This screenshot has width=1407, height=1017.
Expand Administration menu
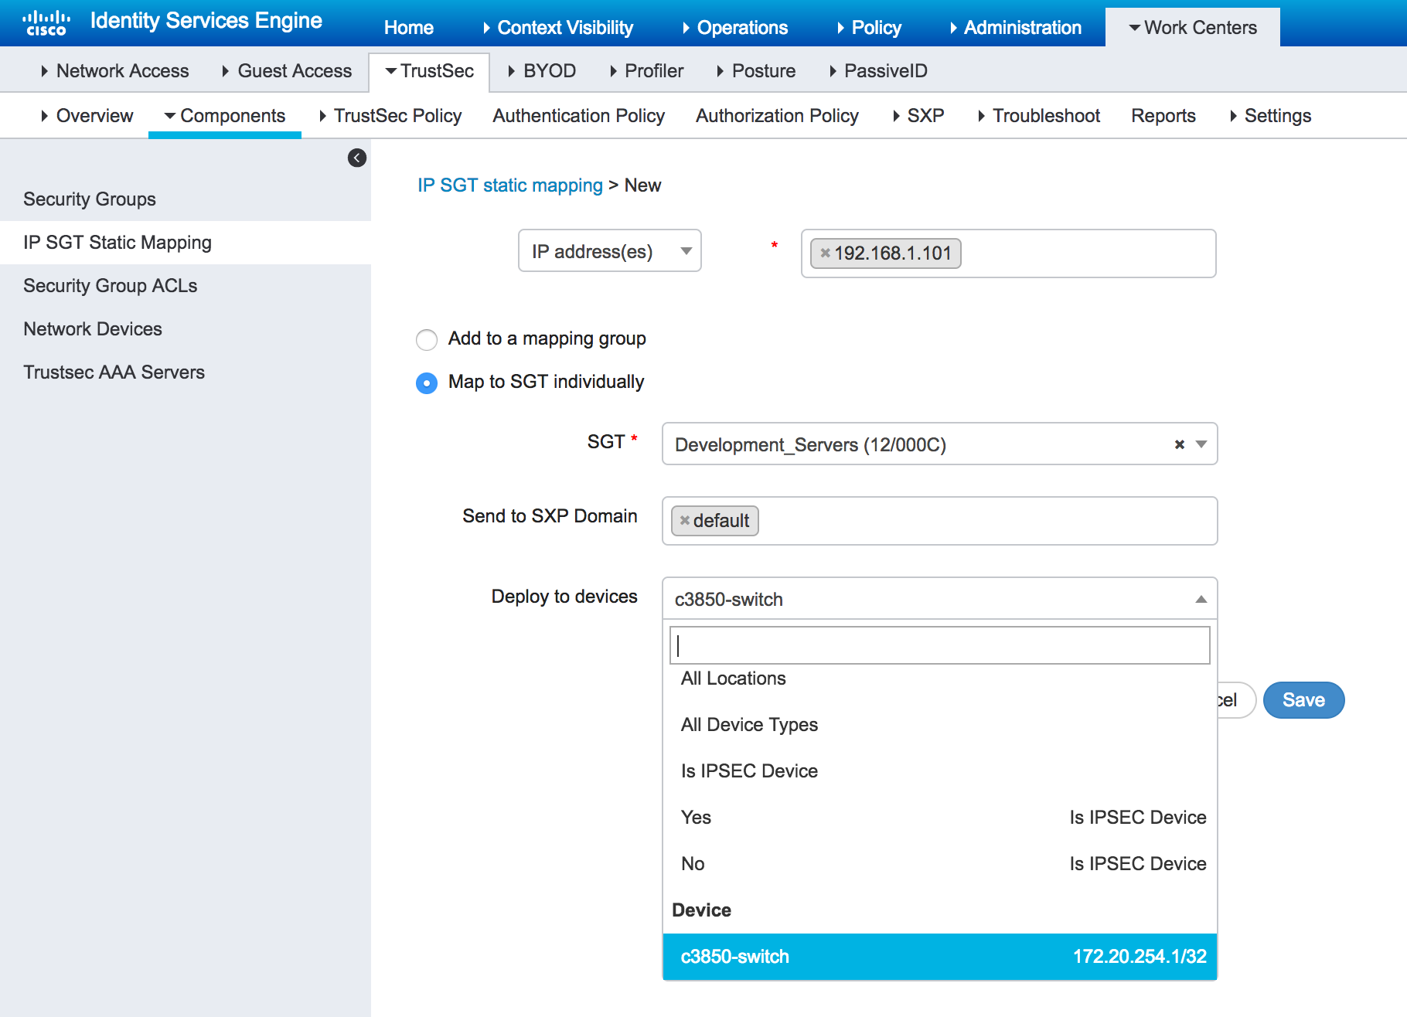pyautogui.click(x=1015, y=28)
